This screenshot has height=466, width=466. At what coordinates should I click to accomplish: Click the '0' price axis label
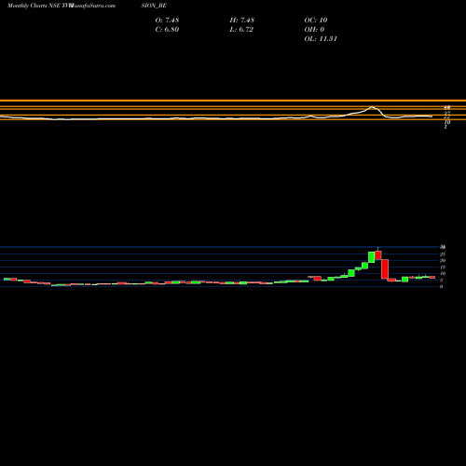441,287
